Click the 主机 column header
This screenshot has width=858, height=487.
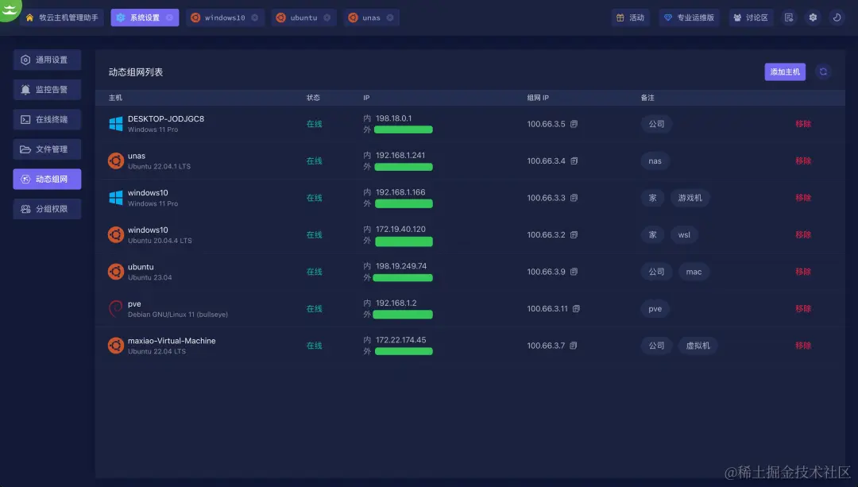pyautogui.click(x=115, y=98)
